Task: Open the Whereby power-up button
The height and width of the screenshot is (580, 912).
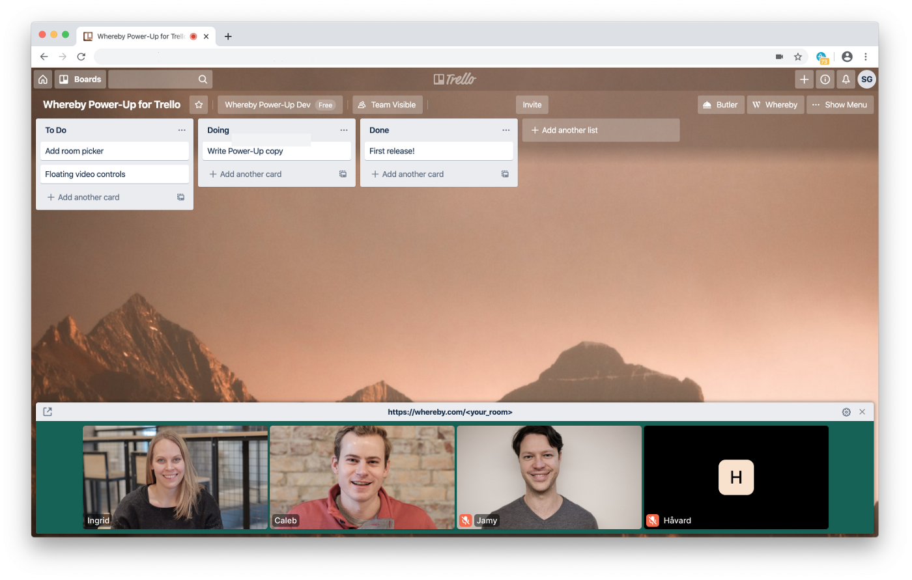Action: point(775,105)
